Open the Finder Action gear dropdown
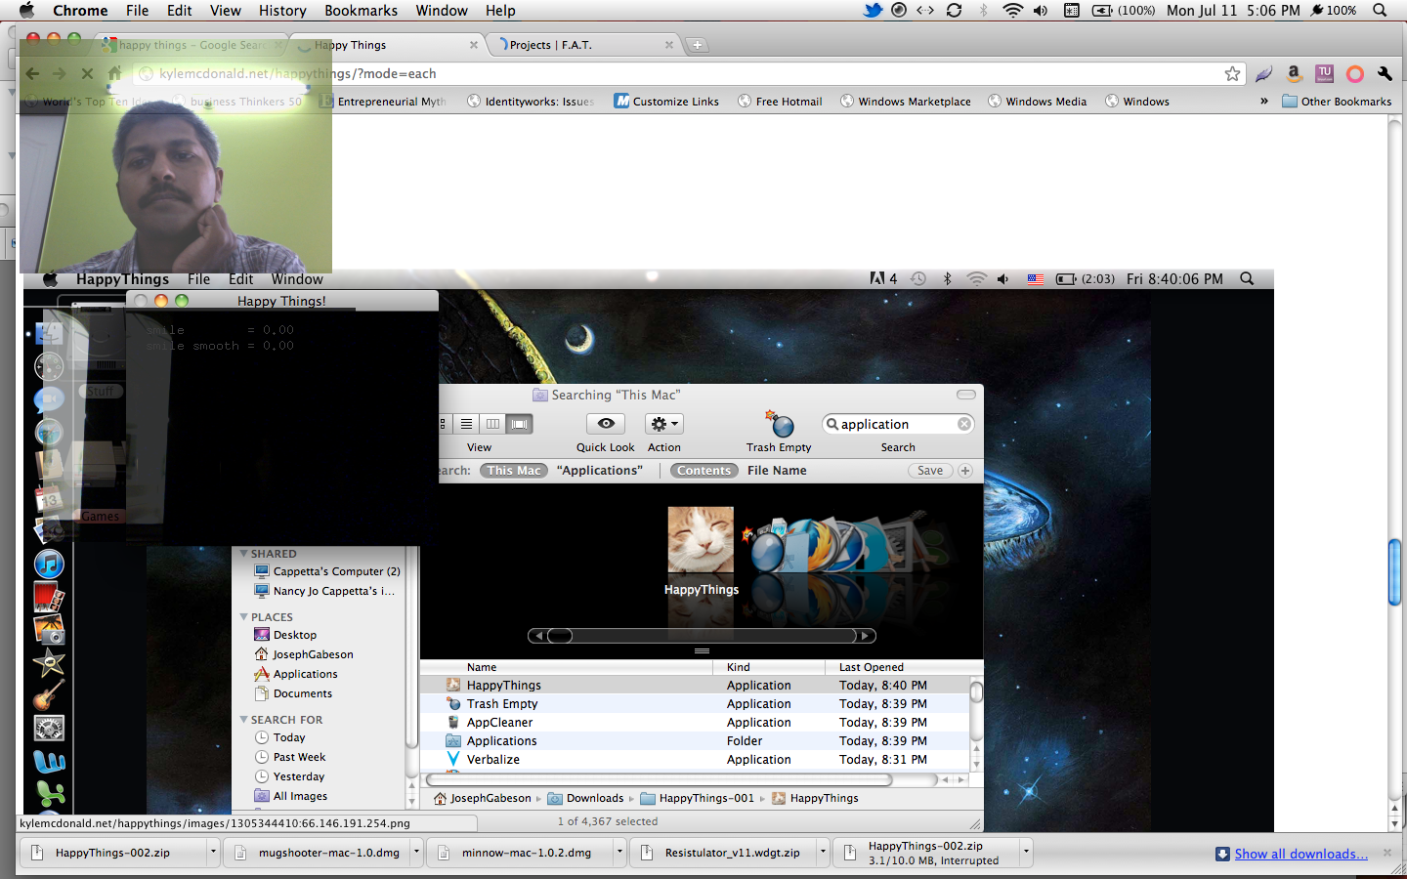 (664, 424)
